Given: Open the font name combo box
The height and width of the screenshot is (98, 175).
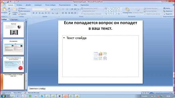Looking at the screenshot, I should [39, 10].
